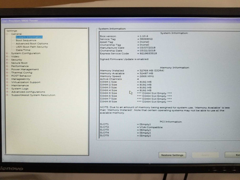Screen dimensions: 240x180
Task: Click Memory Available value 32487 MB
Action: tap(146, 73)
